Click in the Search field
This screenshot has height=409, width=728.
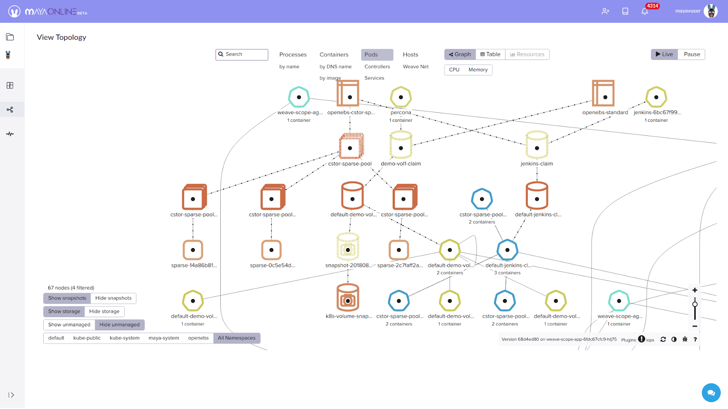tap(242, 55)
